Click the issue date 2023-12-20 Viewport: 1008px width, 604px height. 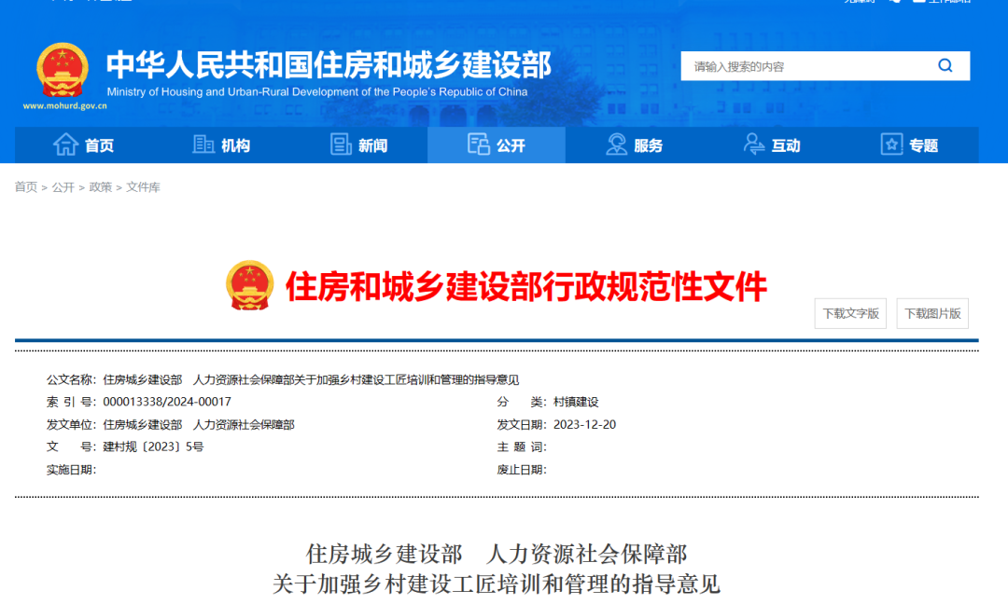[x=584, y=424]
